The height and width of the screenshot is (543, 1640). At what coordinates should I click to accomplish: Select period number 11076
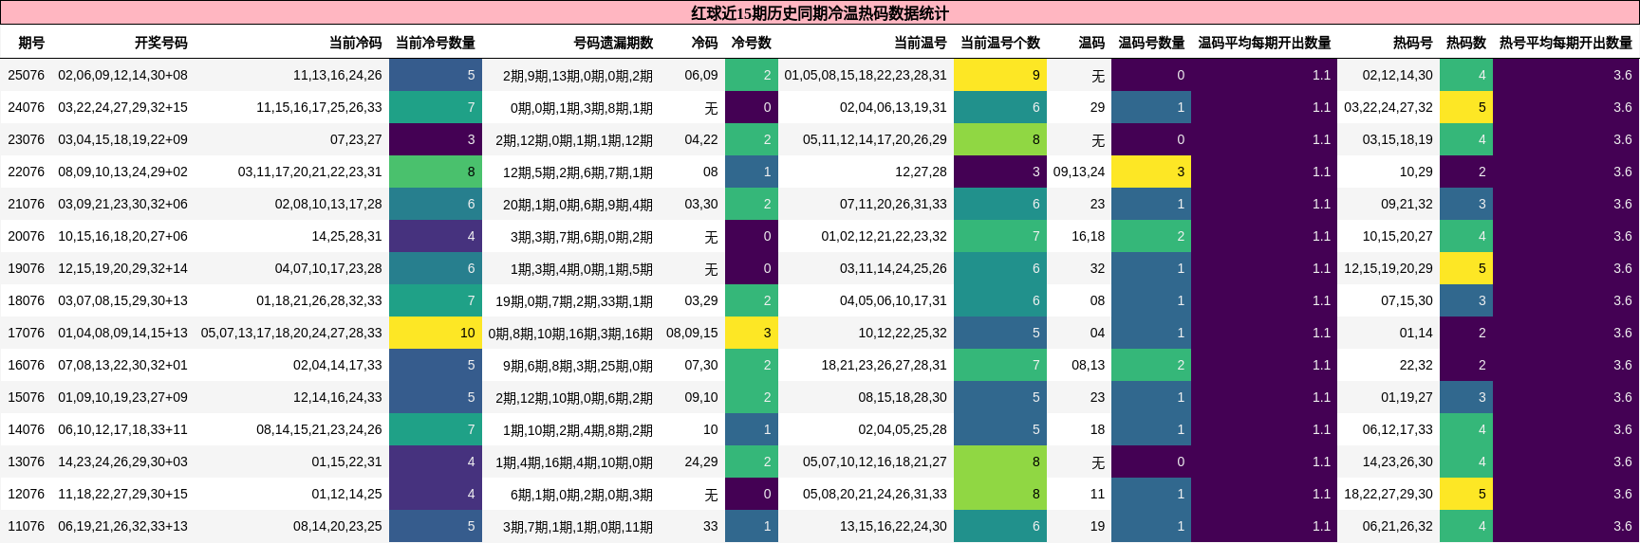point(26,526)
